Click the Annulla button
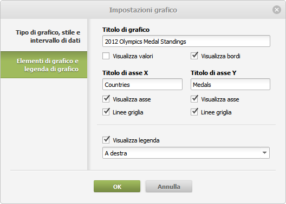The image size is (286, 204). click(x=168, y=186)
